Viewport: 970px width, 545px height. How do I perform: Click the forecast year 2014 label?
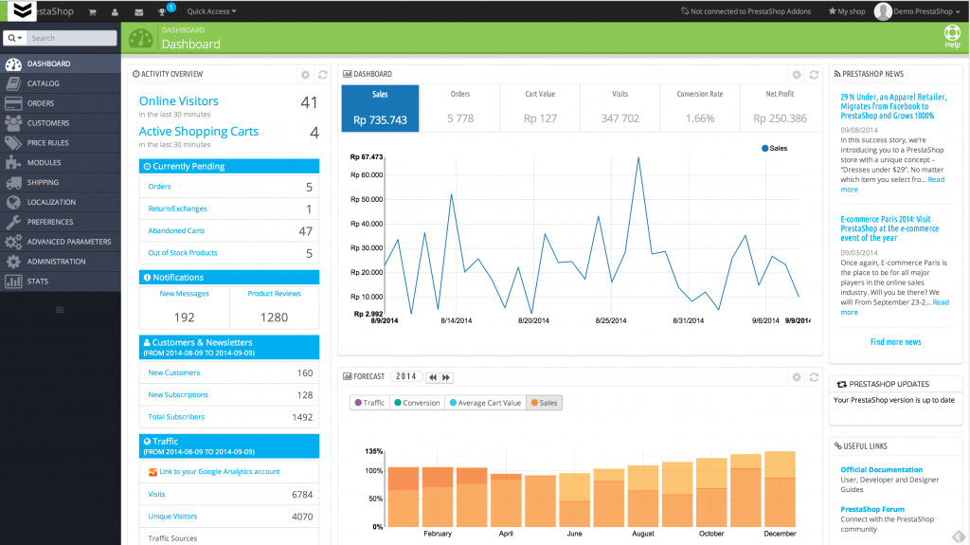click(x=405, y=376)
